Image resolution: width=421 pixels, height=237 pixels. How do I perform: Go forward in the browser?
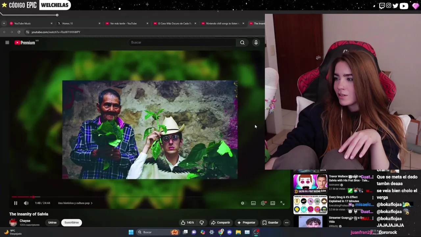tap(12, 32)
